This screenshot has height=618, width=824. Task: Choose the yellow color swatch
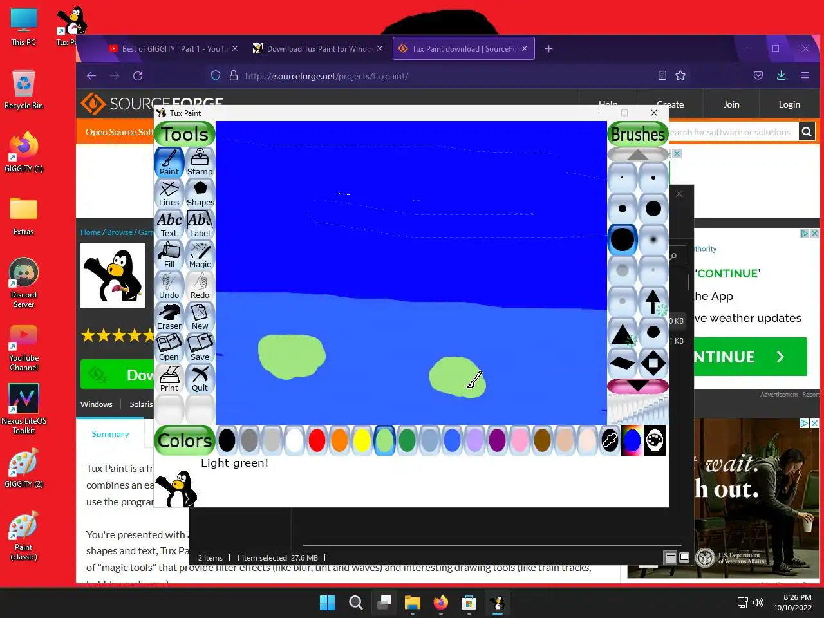click(x=362, y=440)
